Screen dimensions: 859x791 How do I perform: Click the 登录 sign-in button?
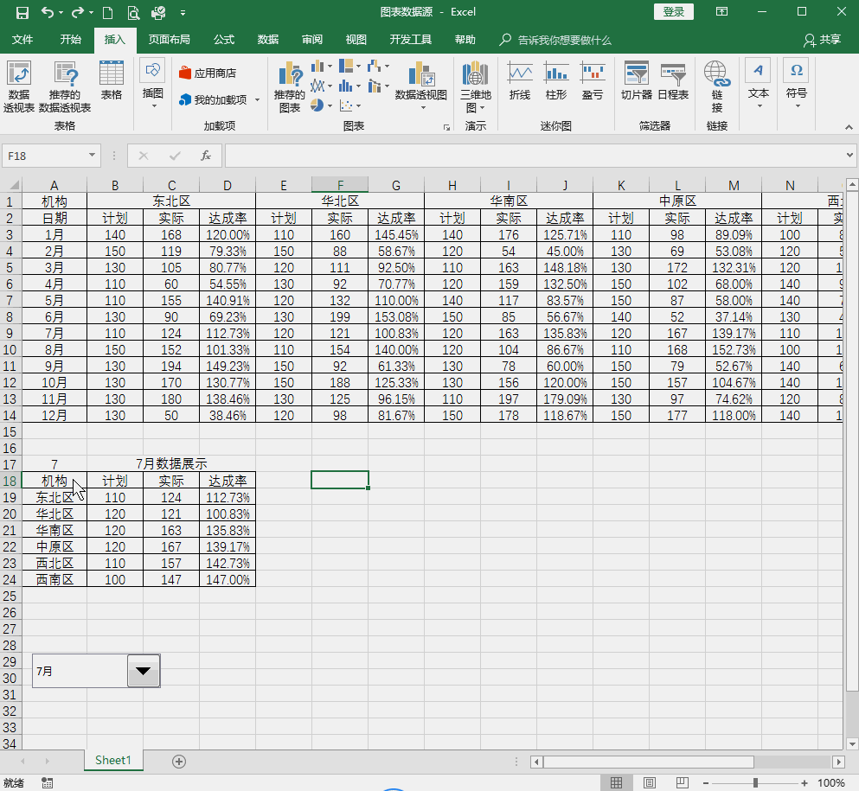pyautogui.click(x=674, y=12)
